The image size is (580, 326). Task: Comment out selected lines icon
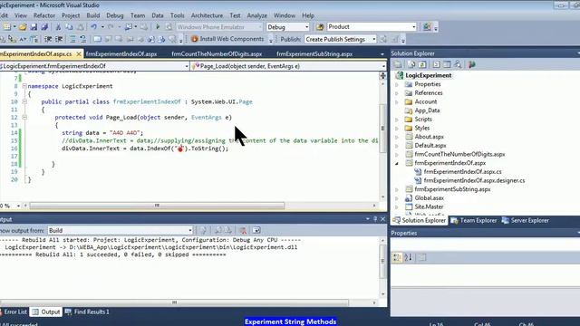(x=72, y=39)
